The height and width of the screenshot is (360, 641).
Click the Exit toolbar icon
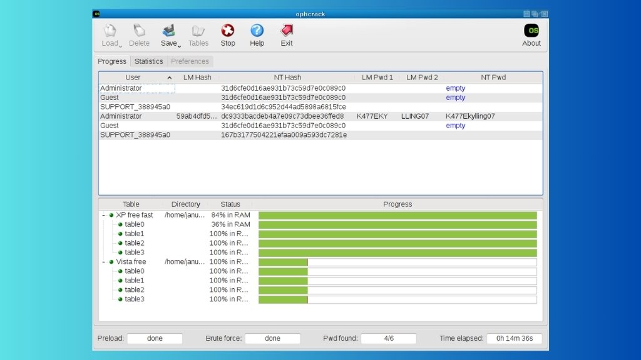coord(287,31)
